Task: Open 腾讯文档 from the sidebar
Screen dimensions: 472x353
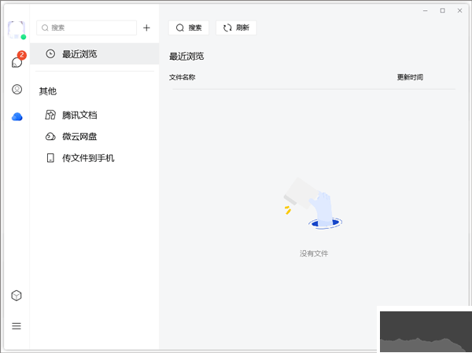Action: click(79, 115)
